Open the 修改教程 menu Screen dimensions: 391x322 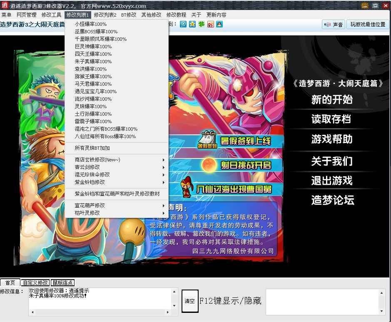(176, 15)
